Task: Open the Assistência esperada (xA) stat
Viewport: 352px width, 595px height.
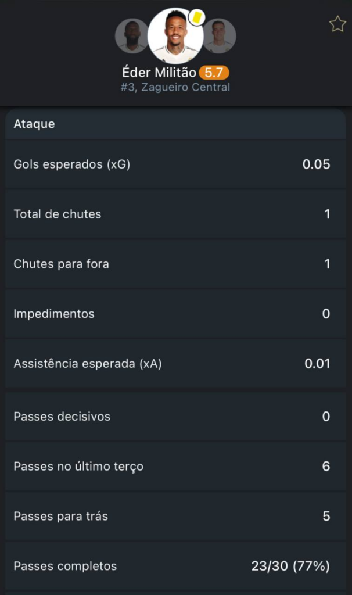Action: (175, 364)
